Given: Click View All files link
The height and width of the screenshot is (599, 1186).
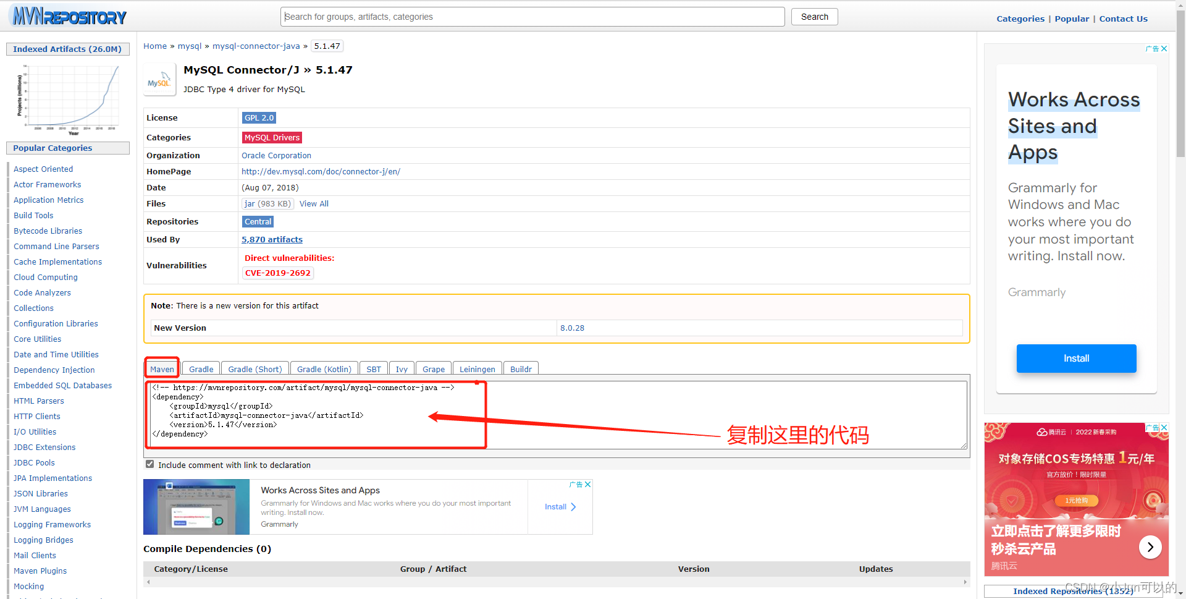Looking at the screenshot, I should click(314, 204).
